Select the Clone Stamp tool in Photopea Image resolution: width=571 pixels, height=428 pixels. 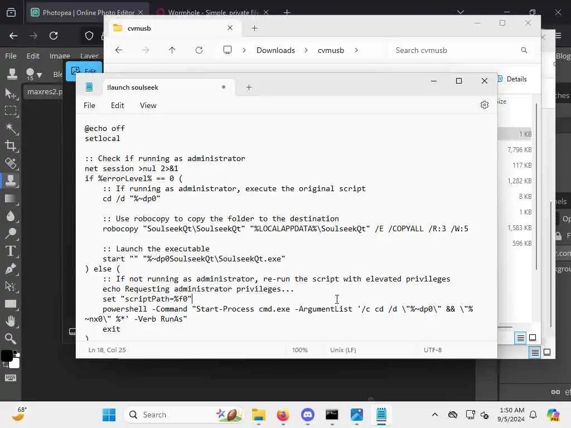(11, 181)
